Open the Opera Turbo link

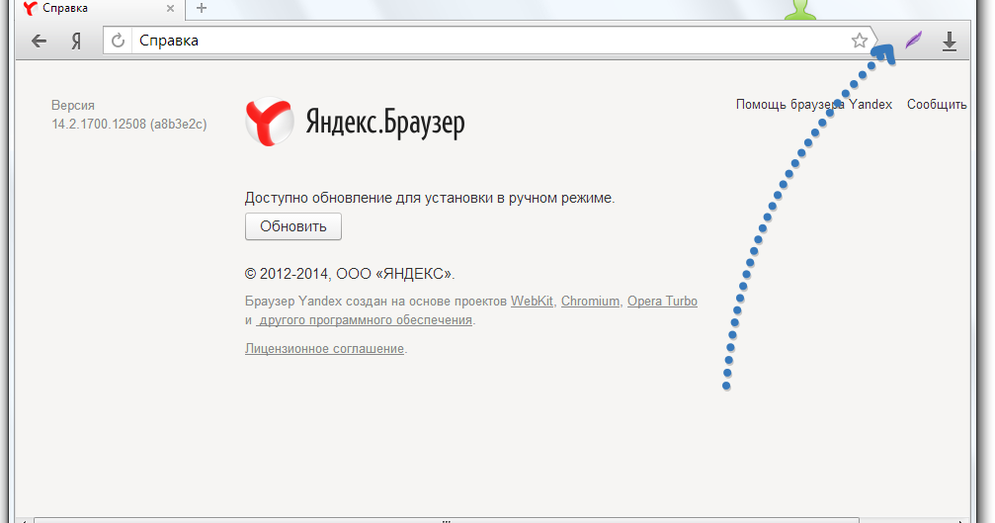[x=662, y=301]
